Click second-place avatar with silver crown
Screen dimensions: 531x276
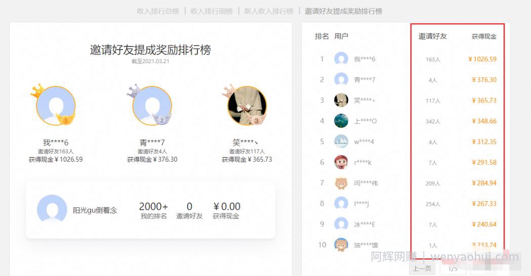(152, 106)
